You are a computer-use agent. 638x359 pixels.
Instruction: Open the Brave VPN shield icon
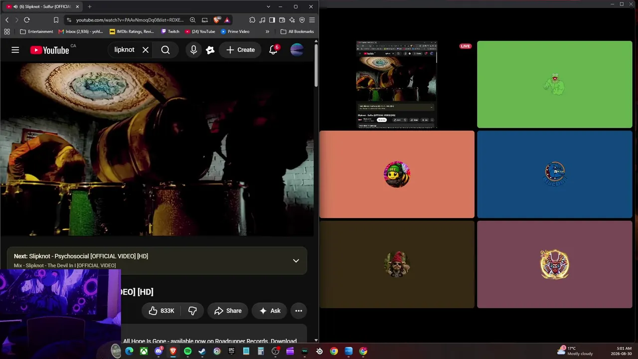tap(302, 20)
